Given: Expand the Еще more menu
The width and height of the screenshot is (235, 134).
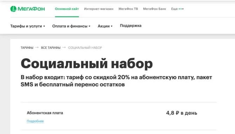Looking at the screenshot, I should (x=177, y=9).
